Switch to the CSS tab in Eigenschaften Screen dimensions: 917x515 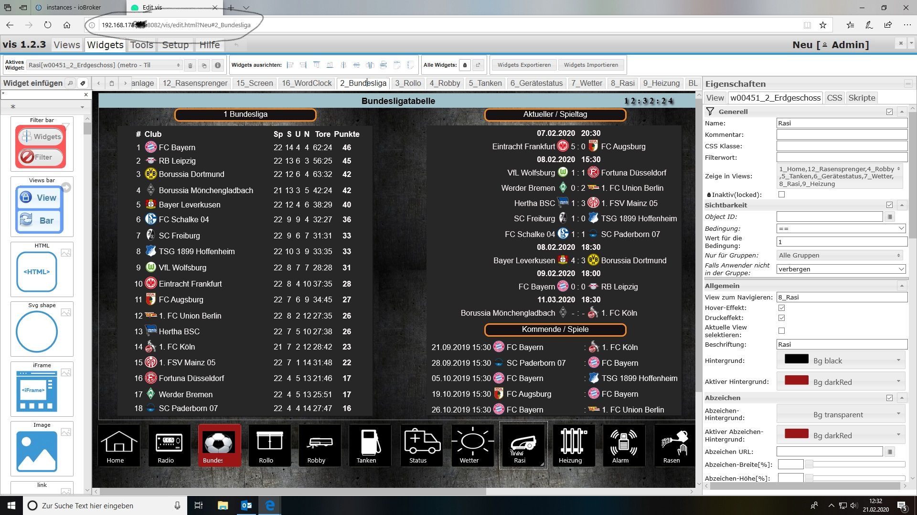click(x=834, y=98)
